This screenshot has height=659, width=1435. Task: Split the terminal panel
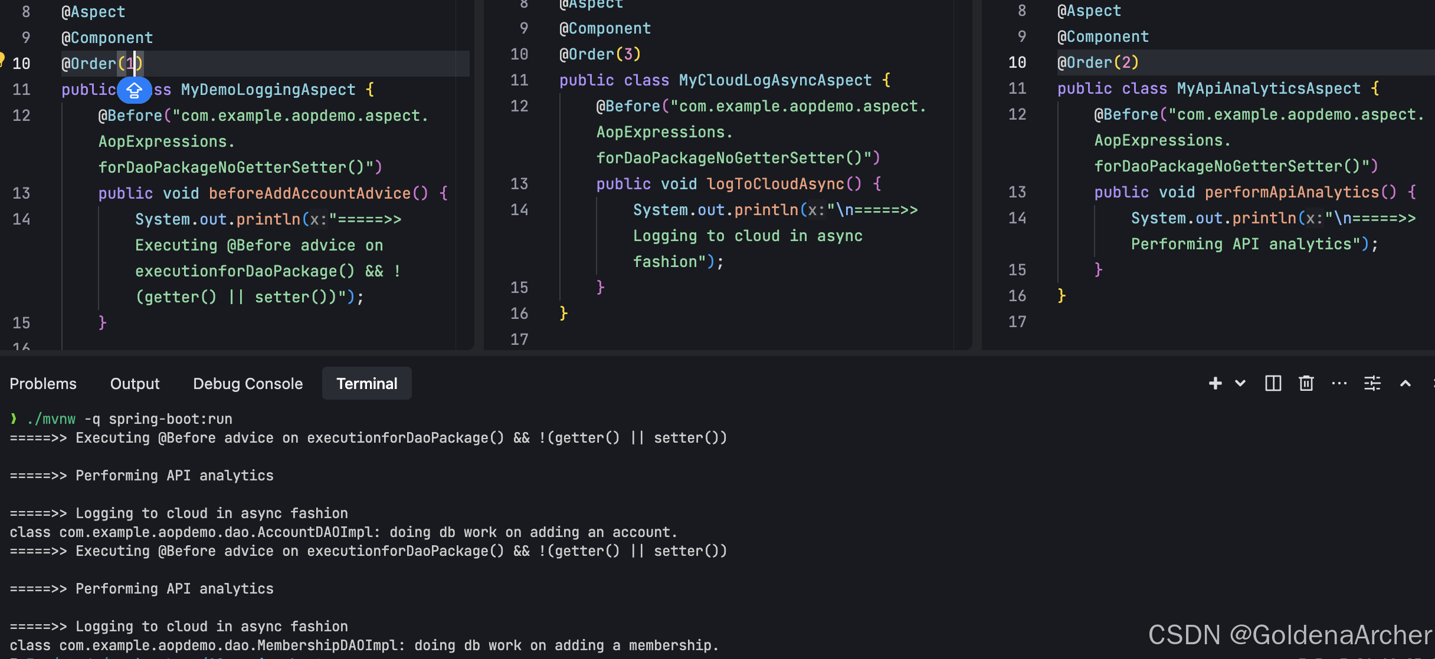(1273, 384)
